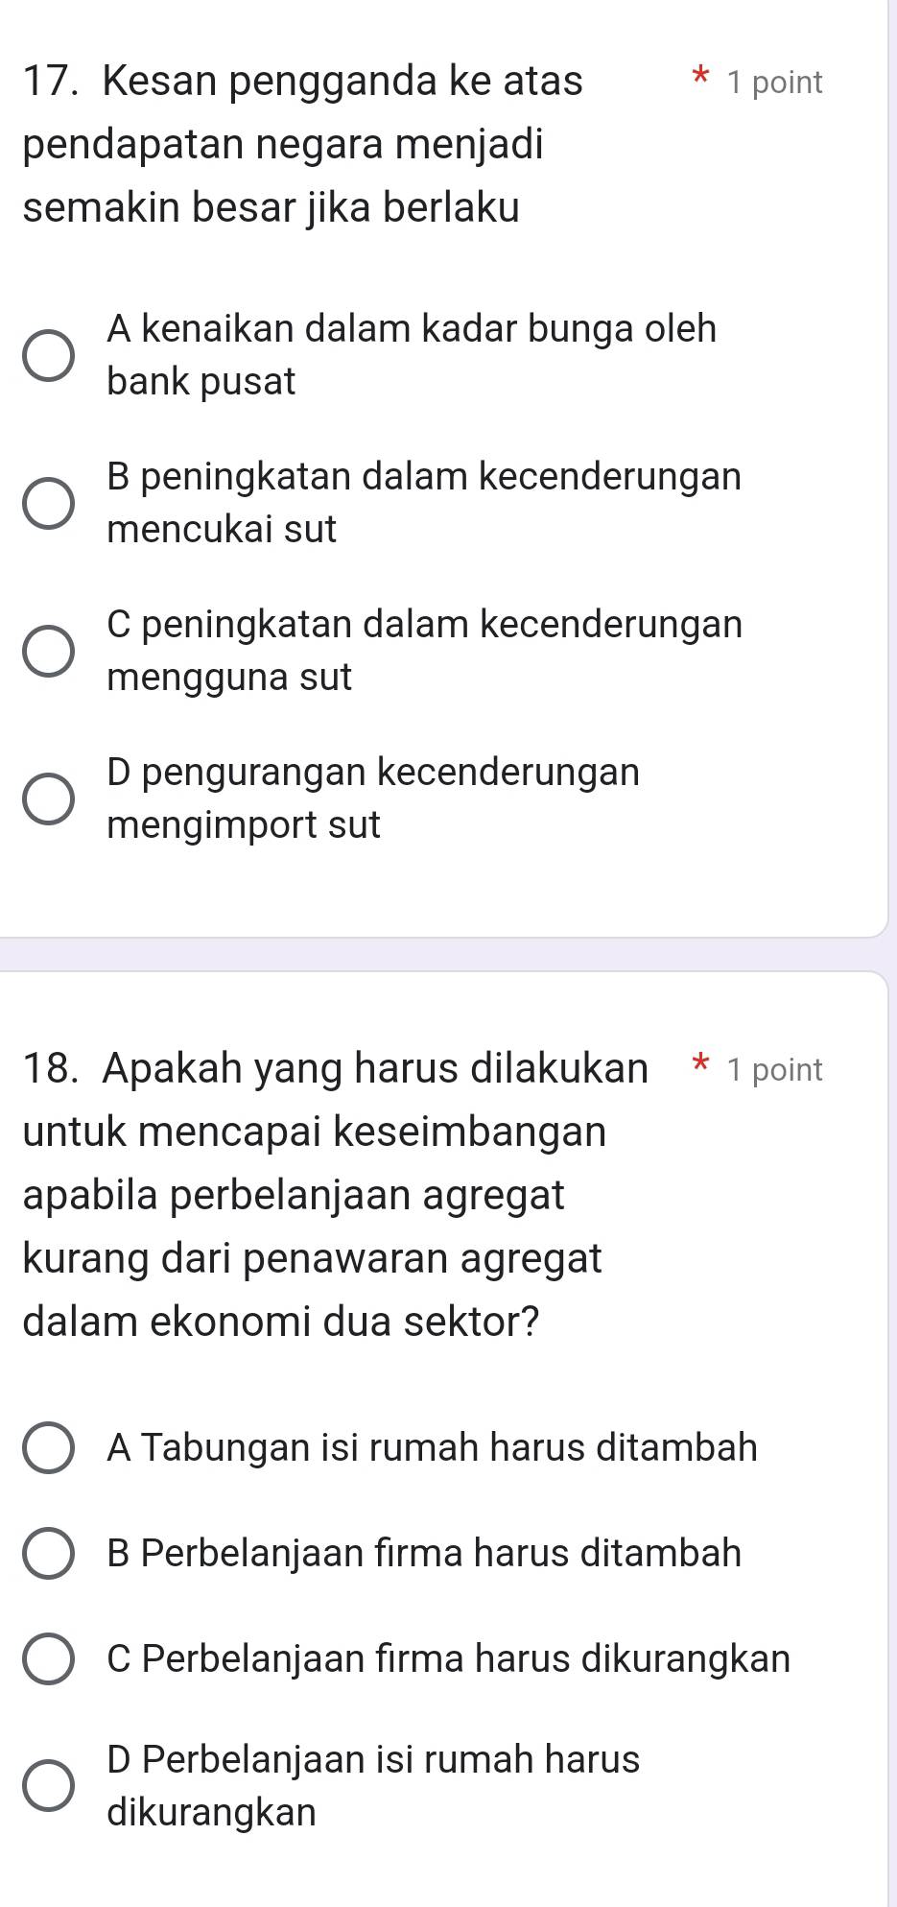Mark the radio circle for 'kecenderungan mengguna sut'
This screenshot has width=897, height=1907.
[x=48, y=651]
